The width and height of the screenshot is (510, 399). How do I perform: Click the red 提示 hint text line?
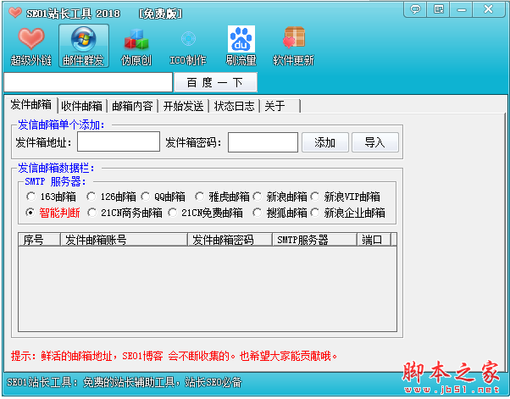174,357
